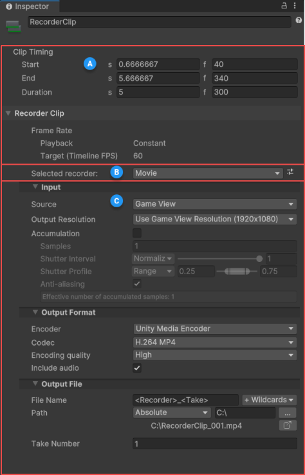Open output file location with the external-link icon
305x475 pixels.
tap(288, 425)
